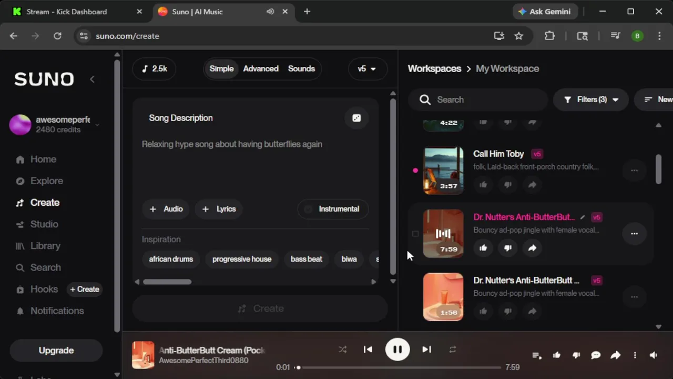Click the purple profile avatar

click(x=20, y=125)
